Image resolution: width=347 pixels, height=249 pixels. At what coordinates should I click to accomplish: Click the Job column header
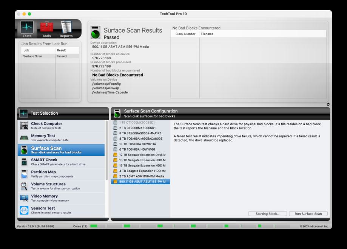click(38, 50)
